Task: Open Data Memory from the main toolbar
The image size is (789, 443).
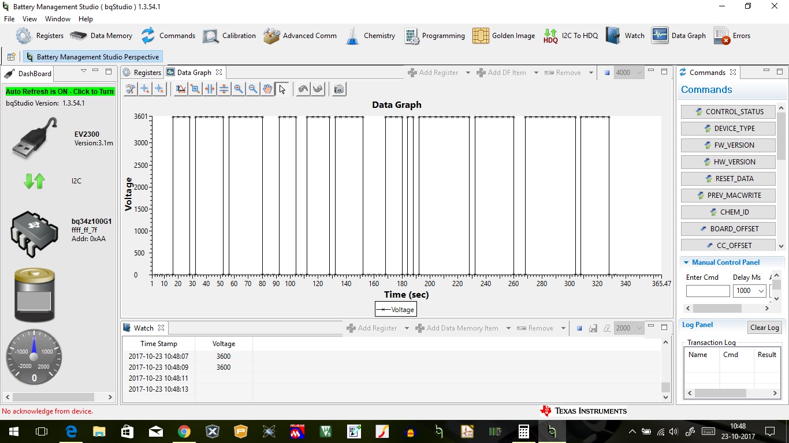Action: tap(101, 36)
